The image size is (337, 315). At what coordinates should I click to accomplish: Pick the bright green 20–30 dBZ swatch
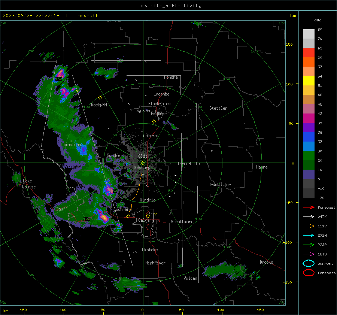[x=309, y=156]
